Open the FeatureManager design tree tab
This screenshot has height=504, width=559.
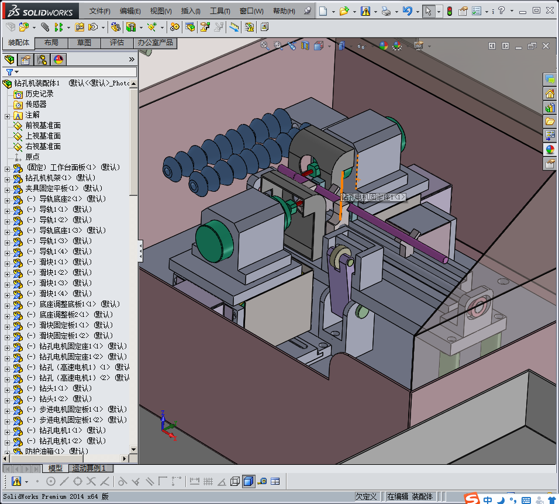coord(9,60)
